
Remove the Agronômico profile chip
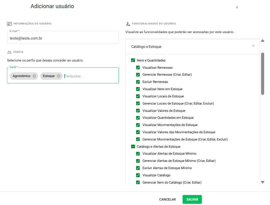(x=34, y=76)
